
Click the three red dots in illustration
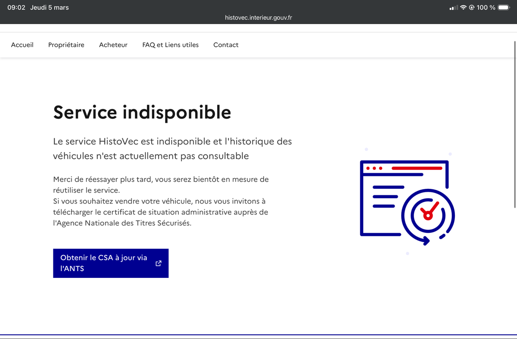pos(374,168)
